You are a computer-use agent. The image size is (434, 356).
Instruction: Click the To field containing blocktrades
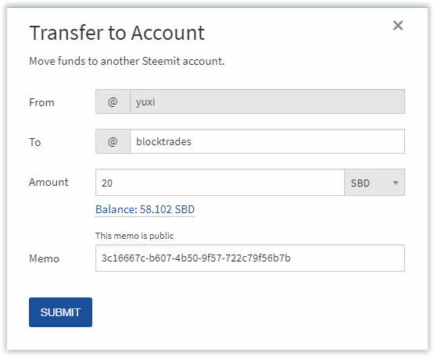pyautogui.click(x=267, y=141)
